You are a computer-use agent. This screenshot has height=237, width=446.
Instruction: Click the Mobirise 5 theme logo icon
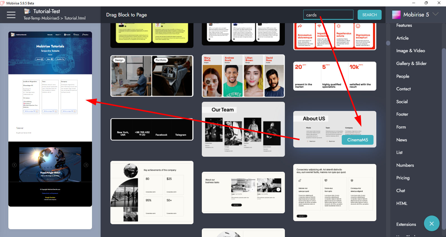[396, 15]
